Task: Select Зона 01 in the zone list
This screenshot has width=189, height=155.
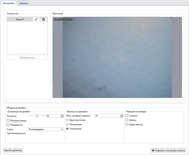Action: [x=20, y=19]
